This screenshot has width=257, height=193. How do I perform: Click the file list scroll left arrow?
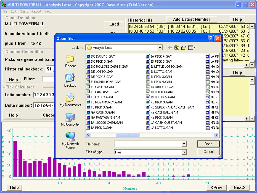tap(88, 135)
